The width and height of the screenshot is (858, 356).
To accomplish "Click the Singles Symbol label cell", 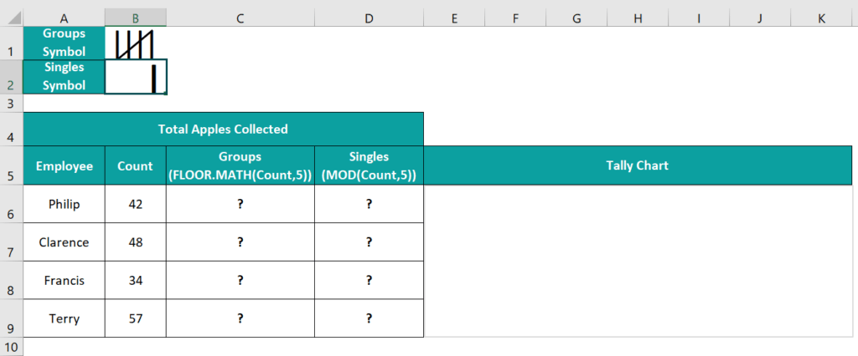I will [x=64, y=77].
